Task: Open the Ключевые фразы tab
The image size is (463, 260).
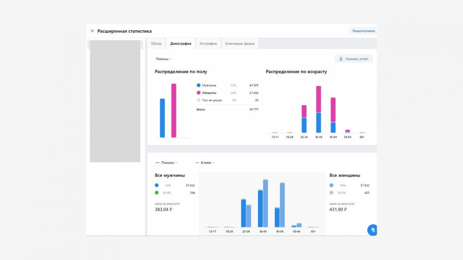Action: pyautogui.click(x=240, y=44)
